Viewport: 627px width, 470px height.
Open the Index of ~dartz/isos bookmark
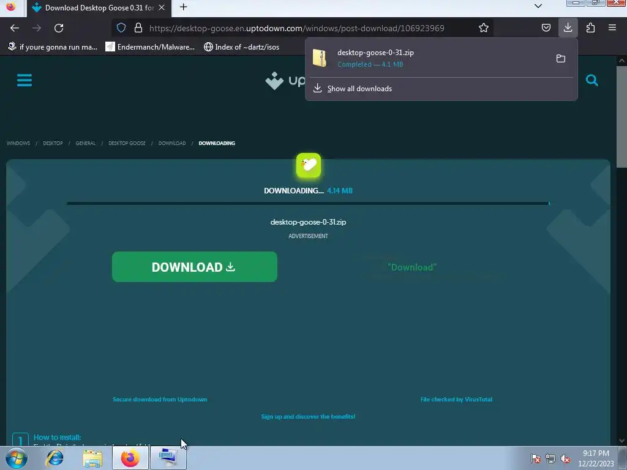tap(241, 47)
